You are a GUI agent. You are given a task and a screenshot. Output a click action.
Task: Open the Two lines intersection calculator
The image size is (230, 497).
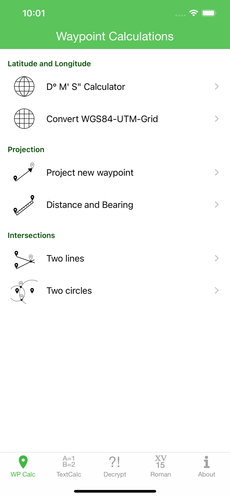(65, 258)
